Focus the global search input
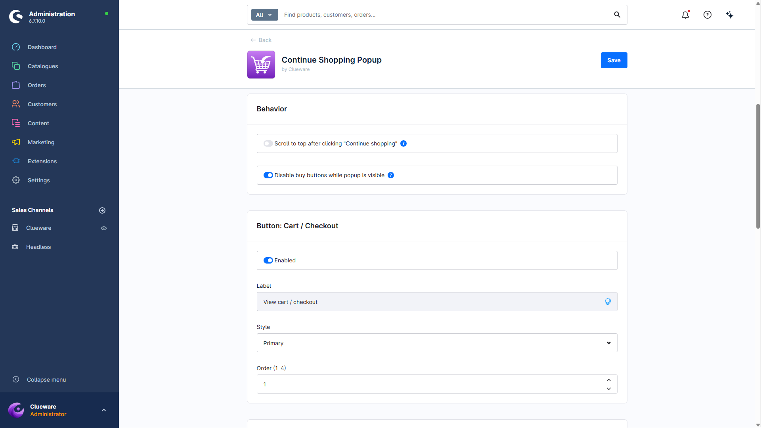Image resolution: width=761 pixels, height=428 pixels. [446, 15]
